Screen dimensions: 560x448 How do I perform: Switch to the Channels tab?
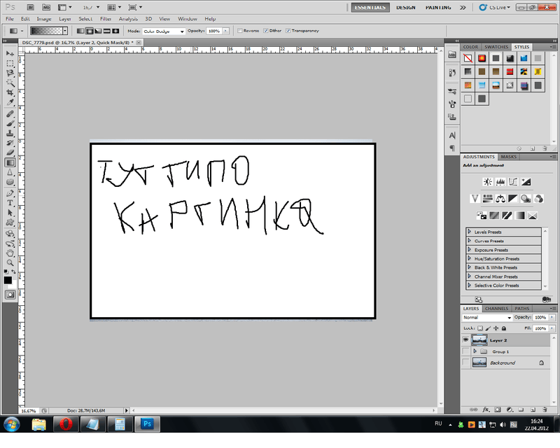[496, 308]
